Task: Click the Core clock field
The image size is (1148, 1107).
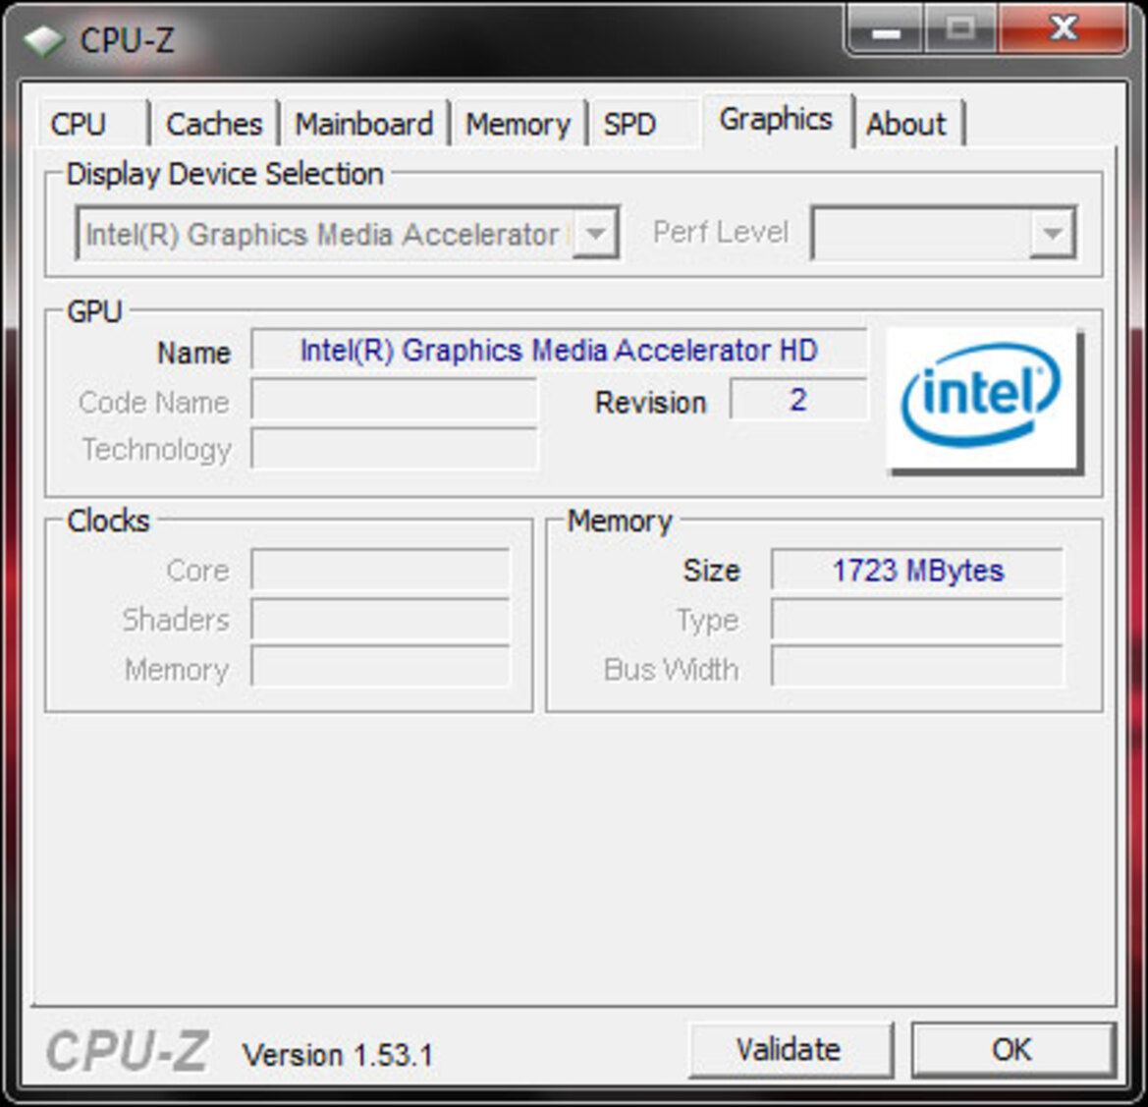Action: (x=380, y=569)
